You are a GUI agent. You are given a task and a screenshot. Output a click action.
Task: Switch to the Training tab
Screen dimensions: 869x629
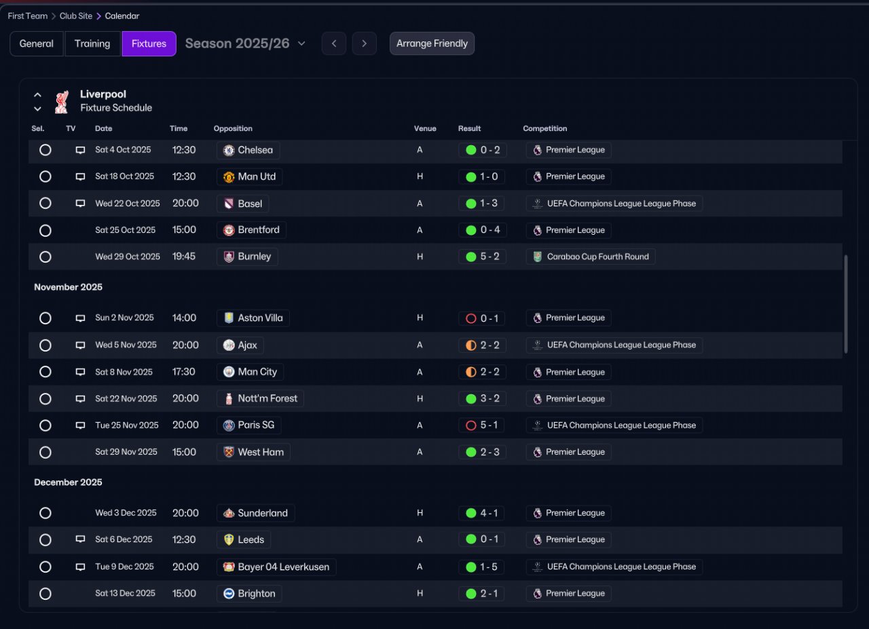pyautogui.click(x=92, y=43)
